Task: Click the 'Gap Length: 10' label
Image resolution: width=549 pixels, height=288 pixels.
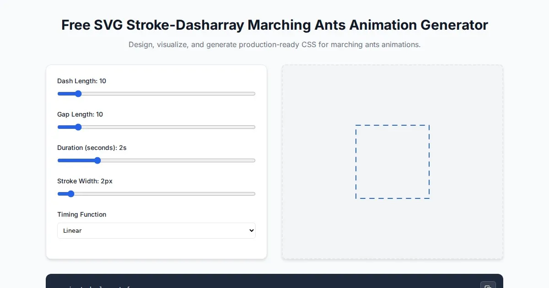Action: 80,114
